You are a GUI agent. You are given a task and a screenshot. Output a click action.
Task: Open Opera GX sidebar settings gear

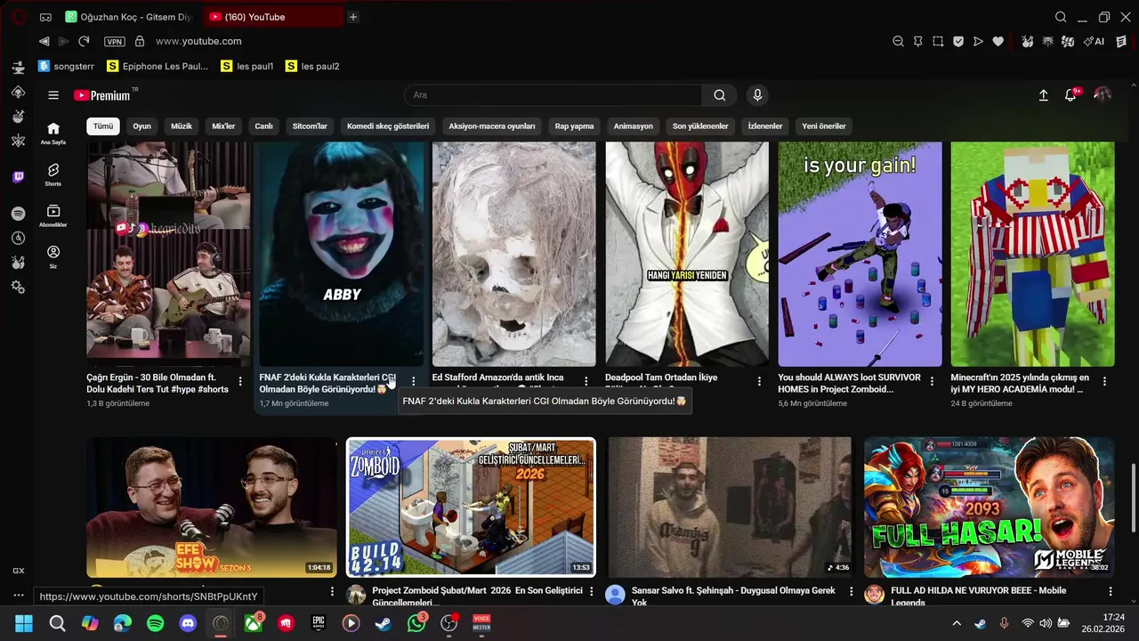(18, 287)
